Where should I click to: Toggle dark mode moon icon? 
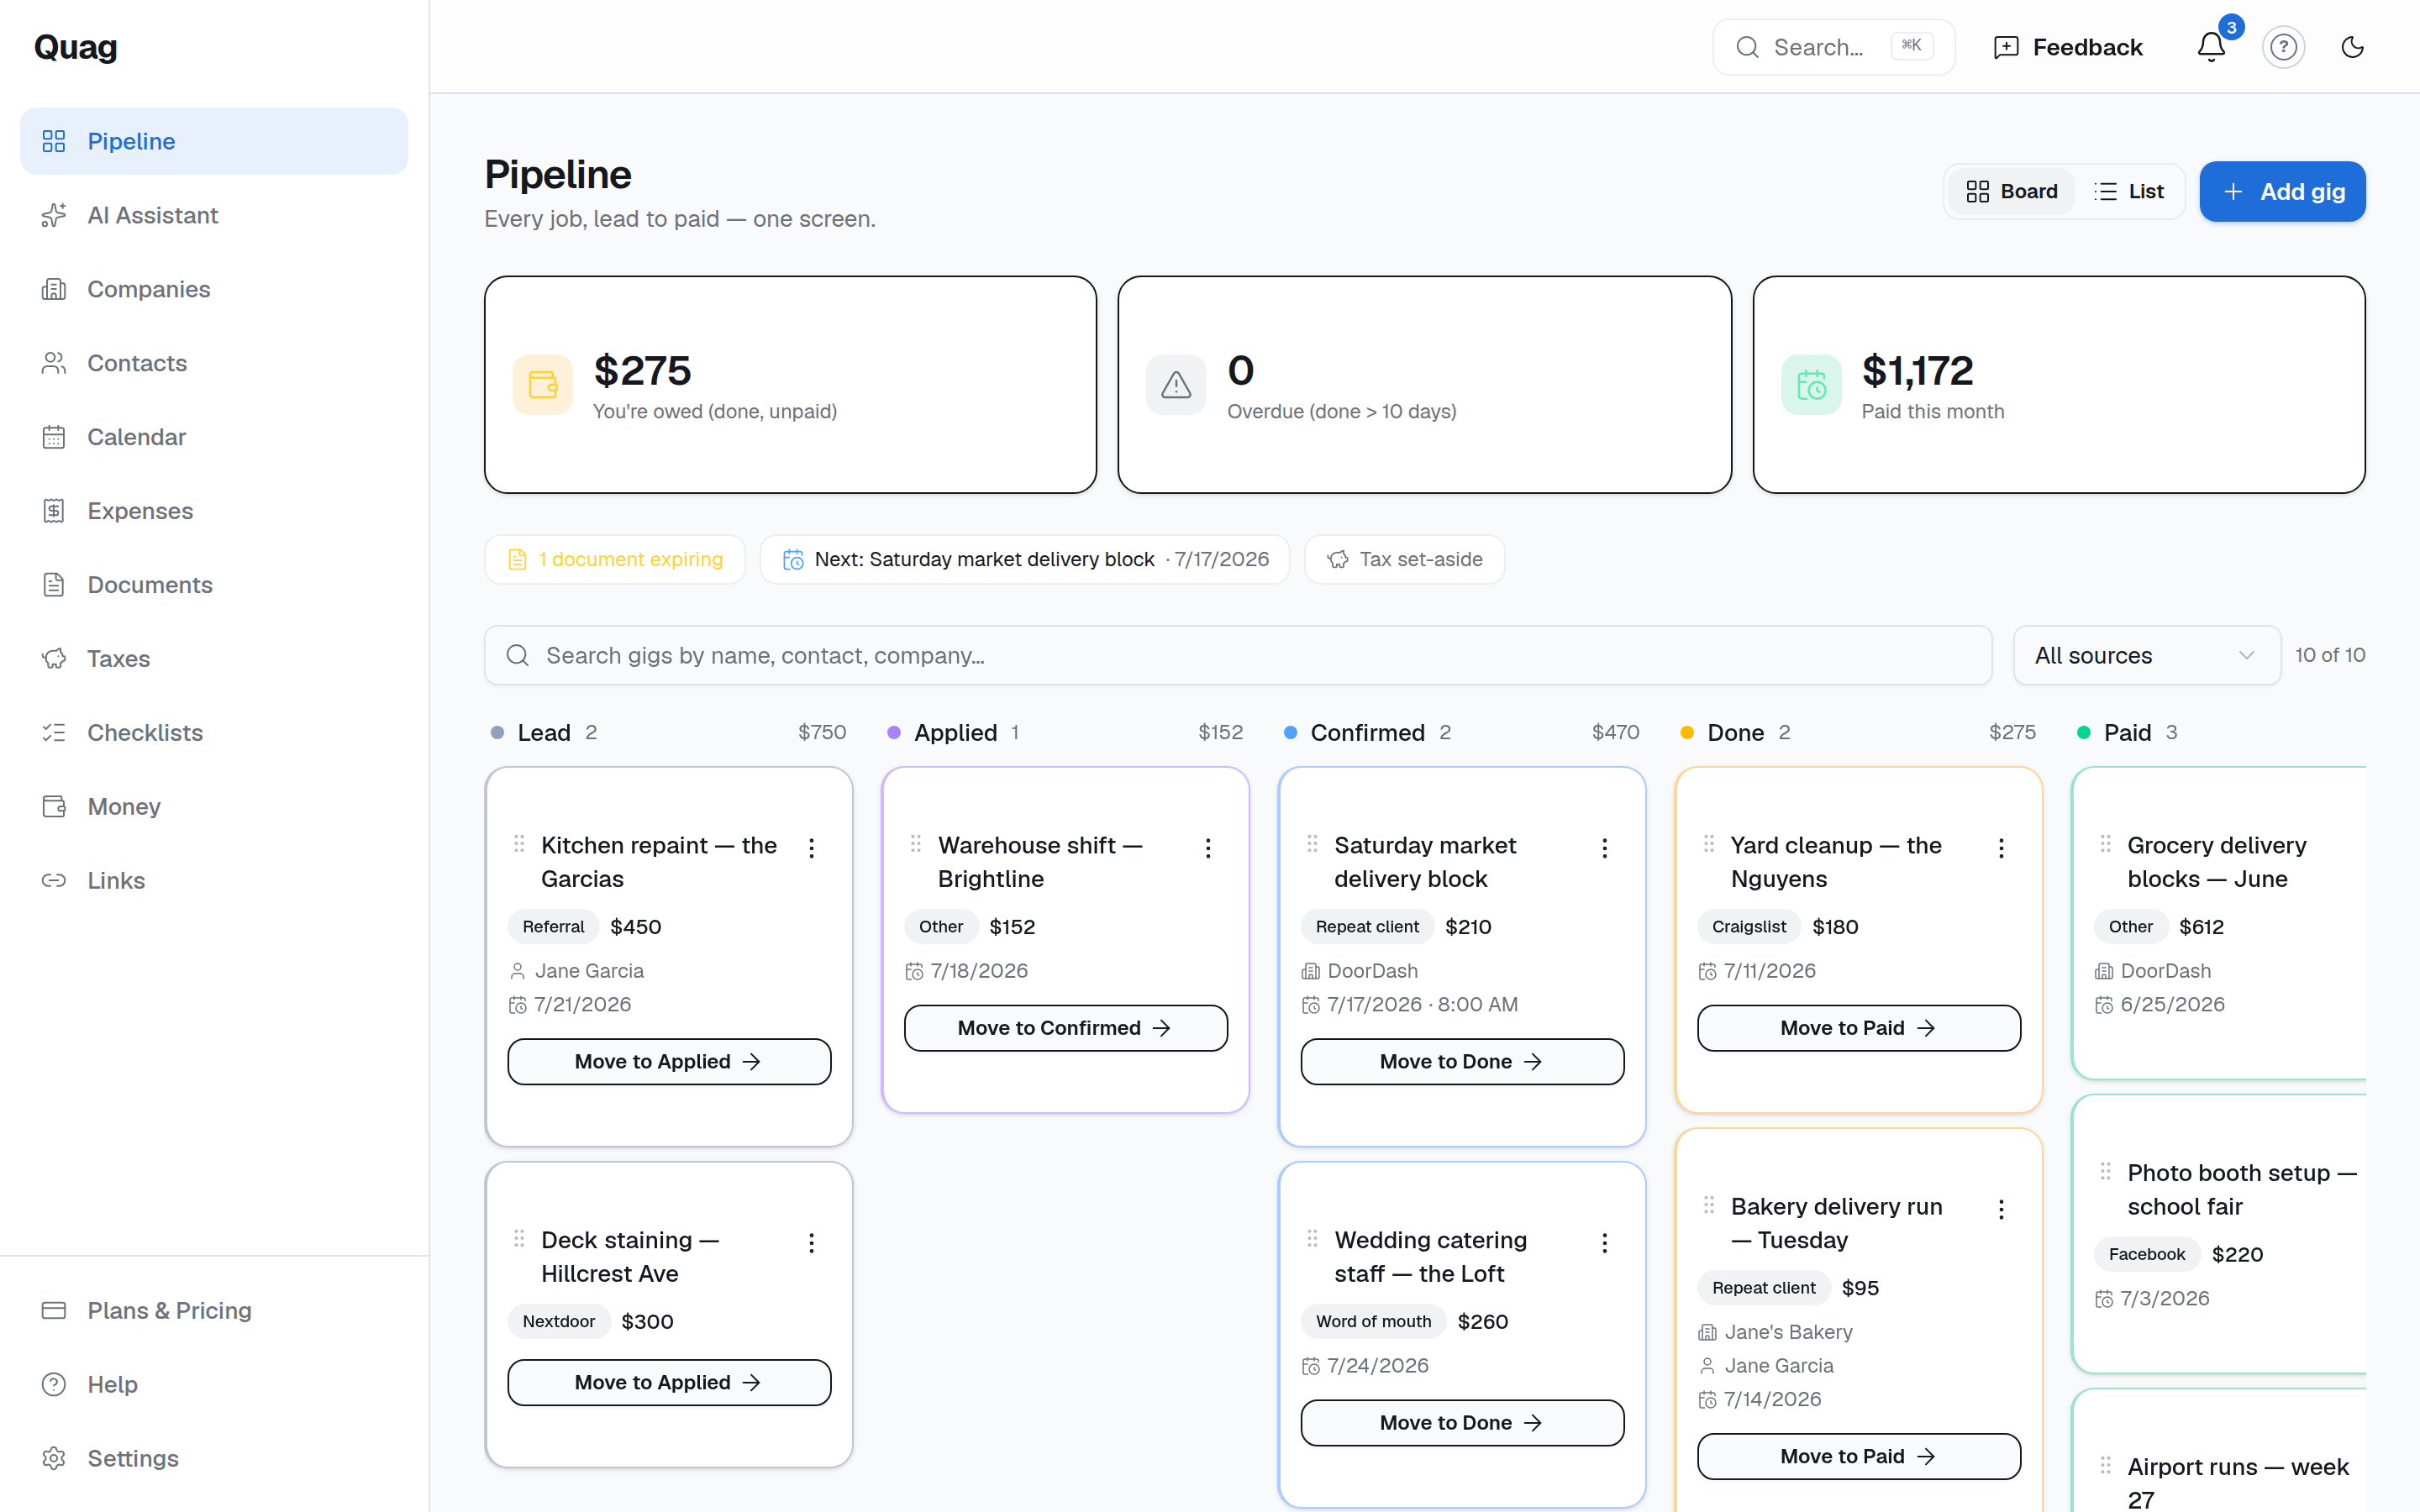pos(2353,47)
